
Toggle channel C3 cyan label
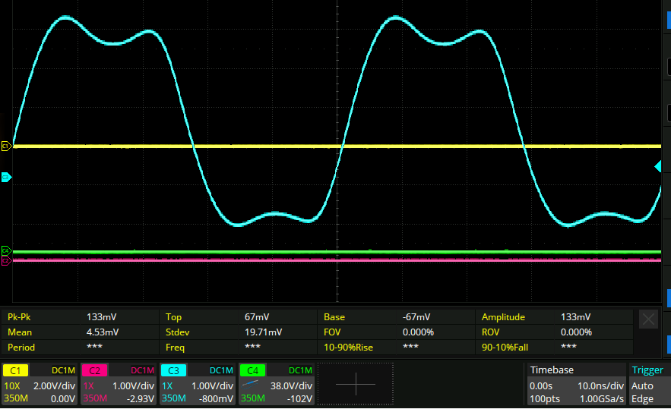click(172, 370)
